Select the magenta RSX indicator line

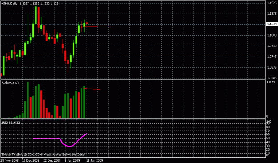coord(60,140)
